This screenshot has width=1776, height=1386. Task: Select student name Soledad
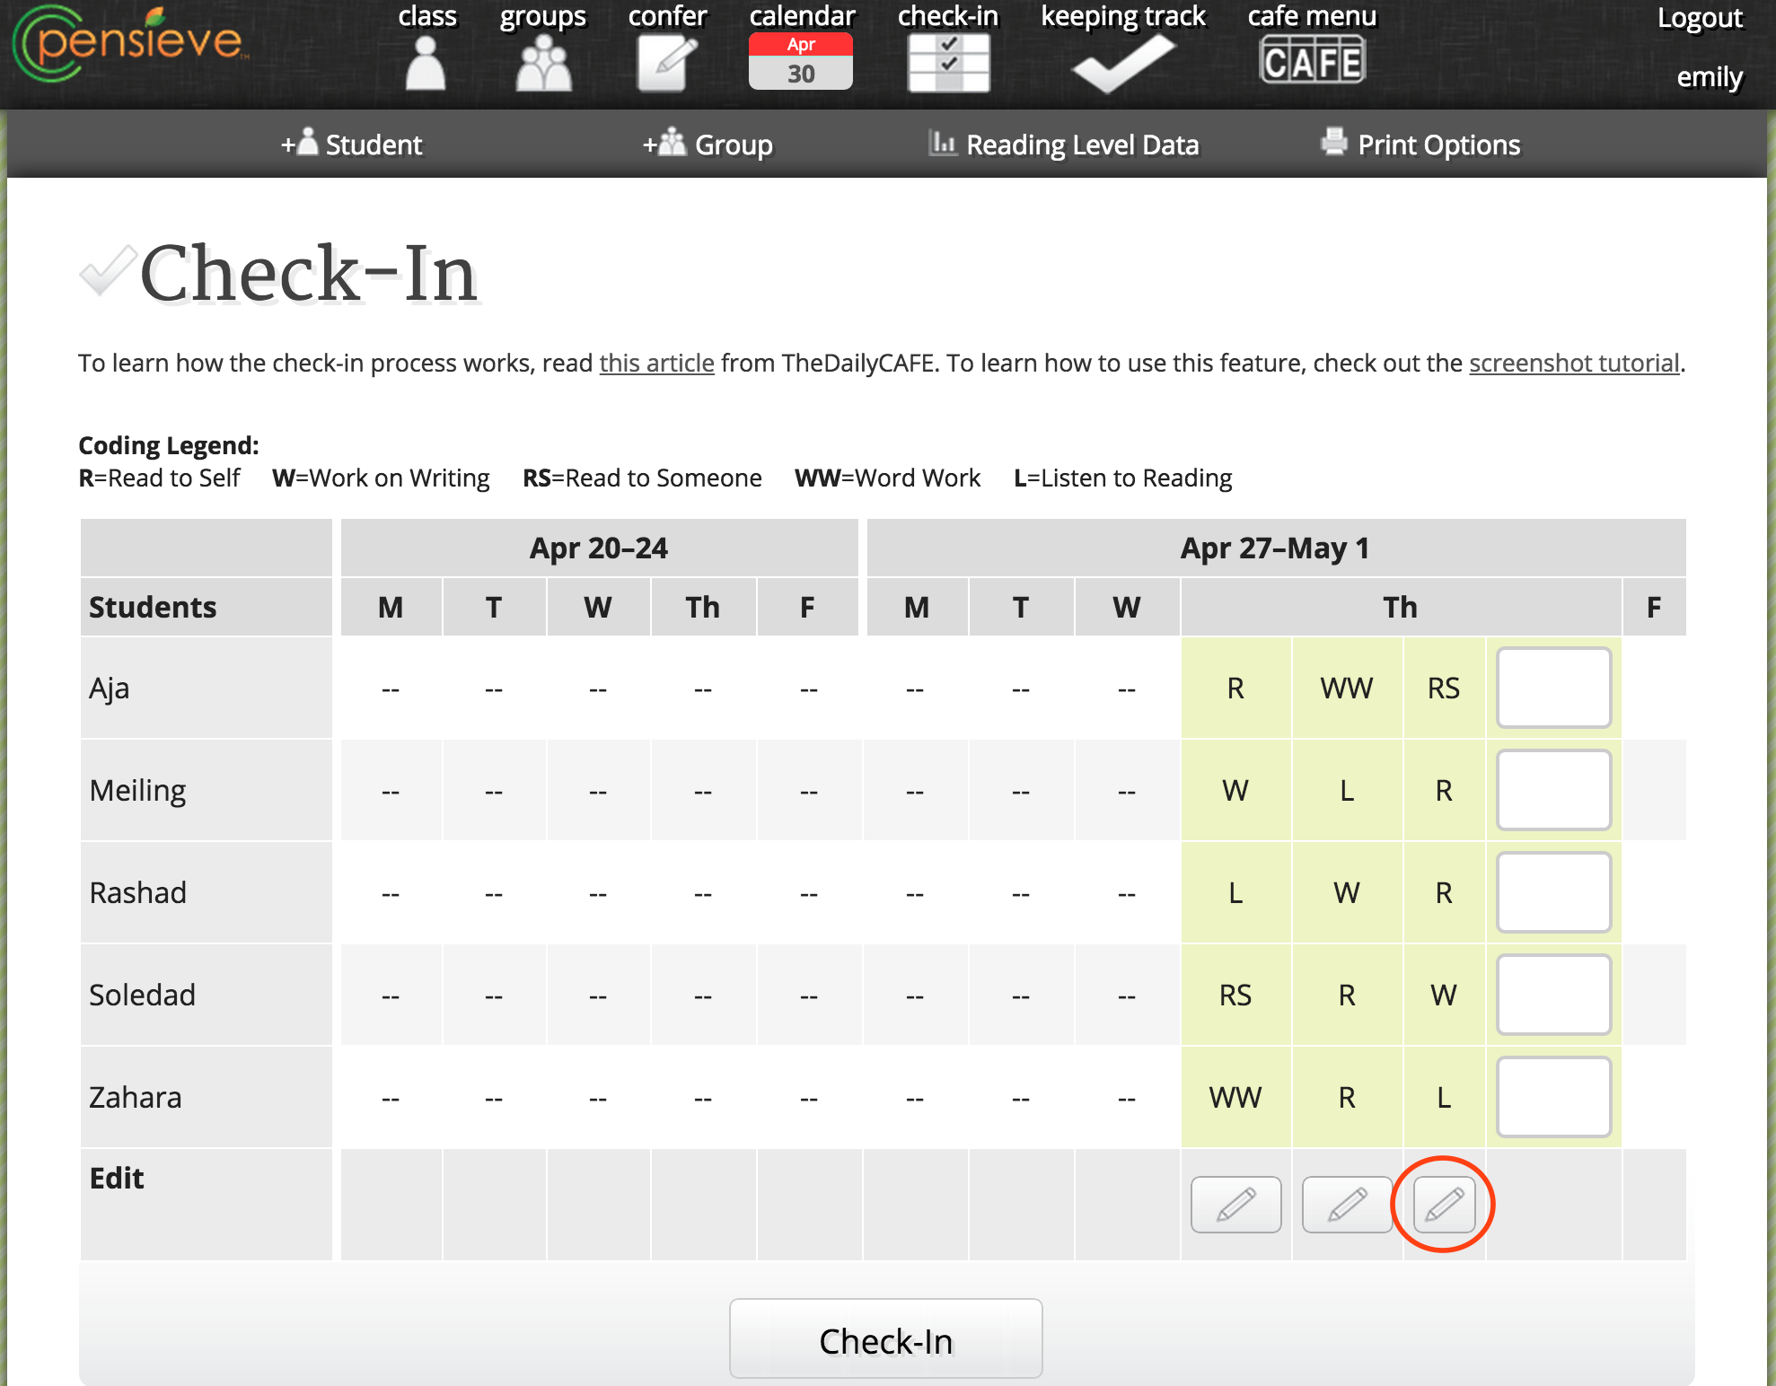click(x=142, y=995)
